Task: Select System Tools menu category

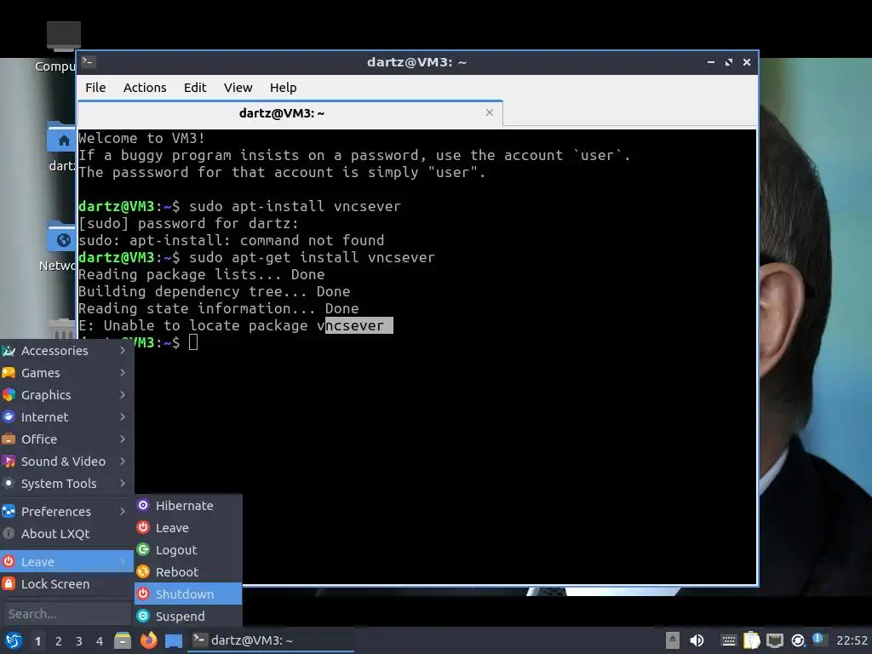Action: tap(66, 484)
